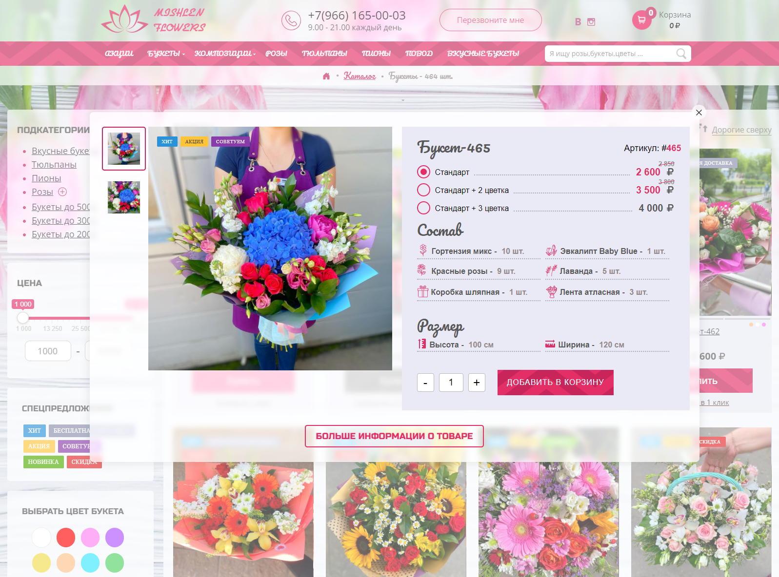The height and width of the screenshot is (577, 779).
Task: Select the first product thumbnail
Action: [x=124, y=149]
